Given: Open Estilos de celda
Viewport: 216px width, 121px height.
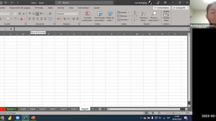Looking at the screenshot, I should click(110, 16).
